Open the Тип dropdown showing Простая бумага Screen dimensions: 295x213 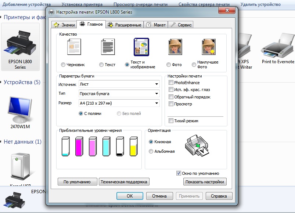[119, 93]
